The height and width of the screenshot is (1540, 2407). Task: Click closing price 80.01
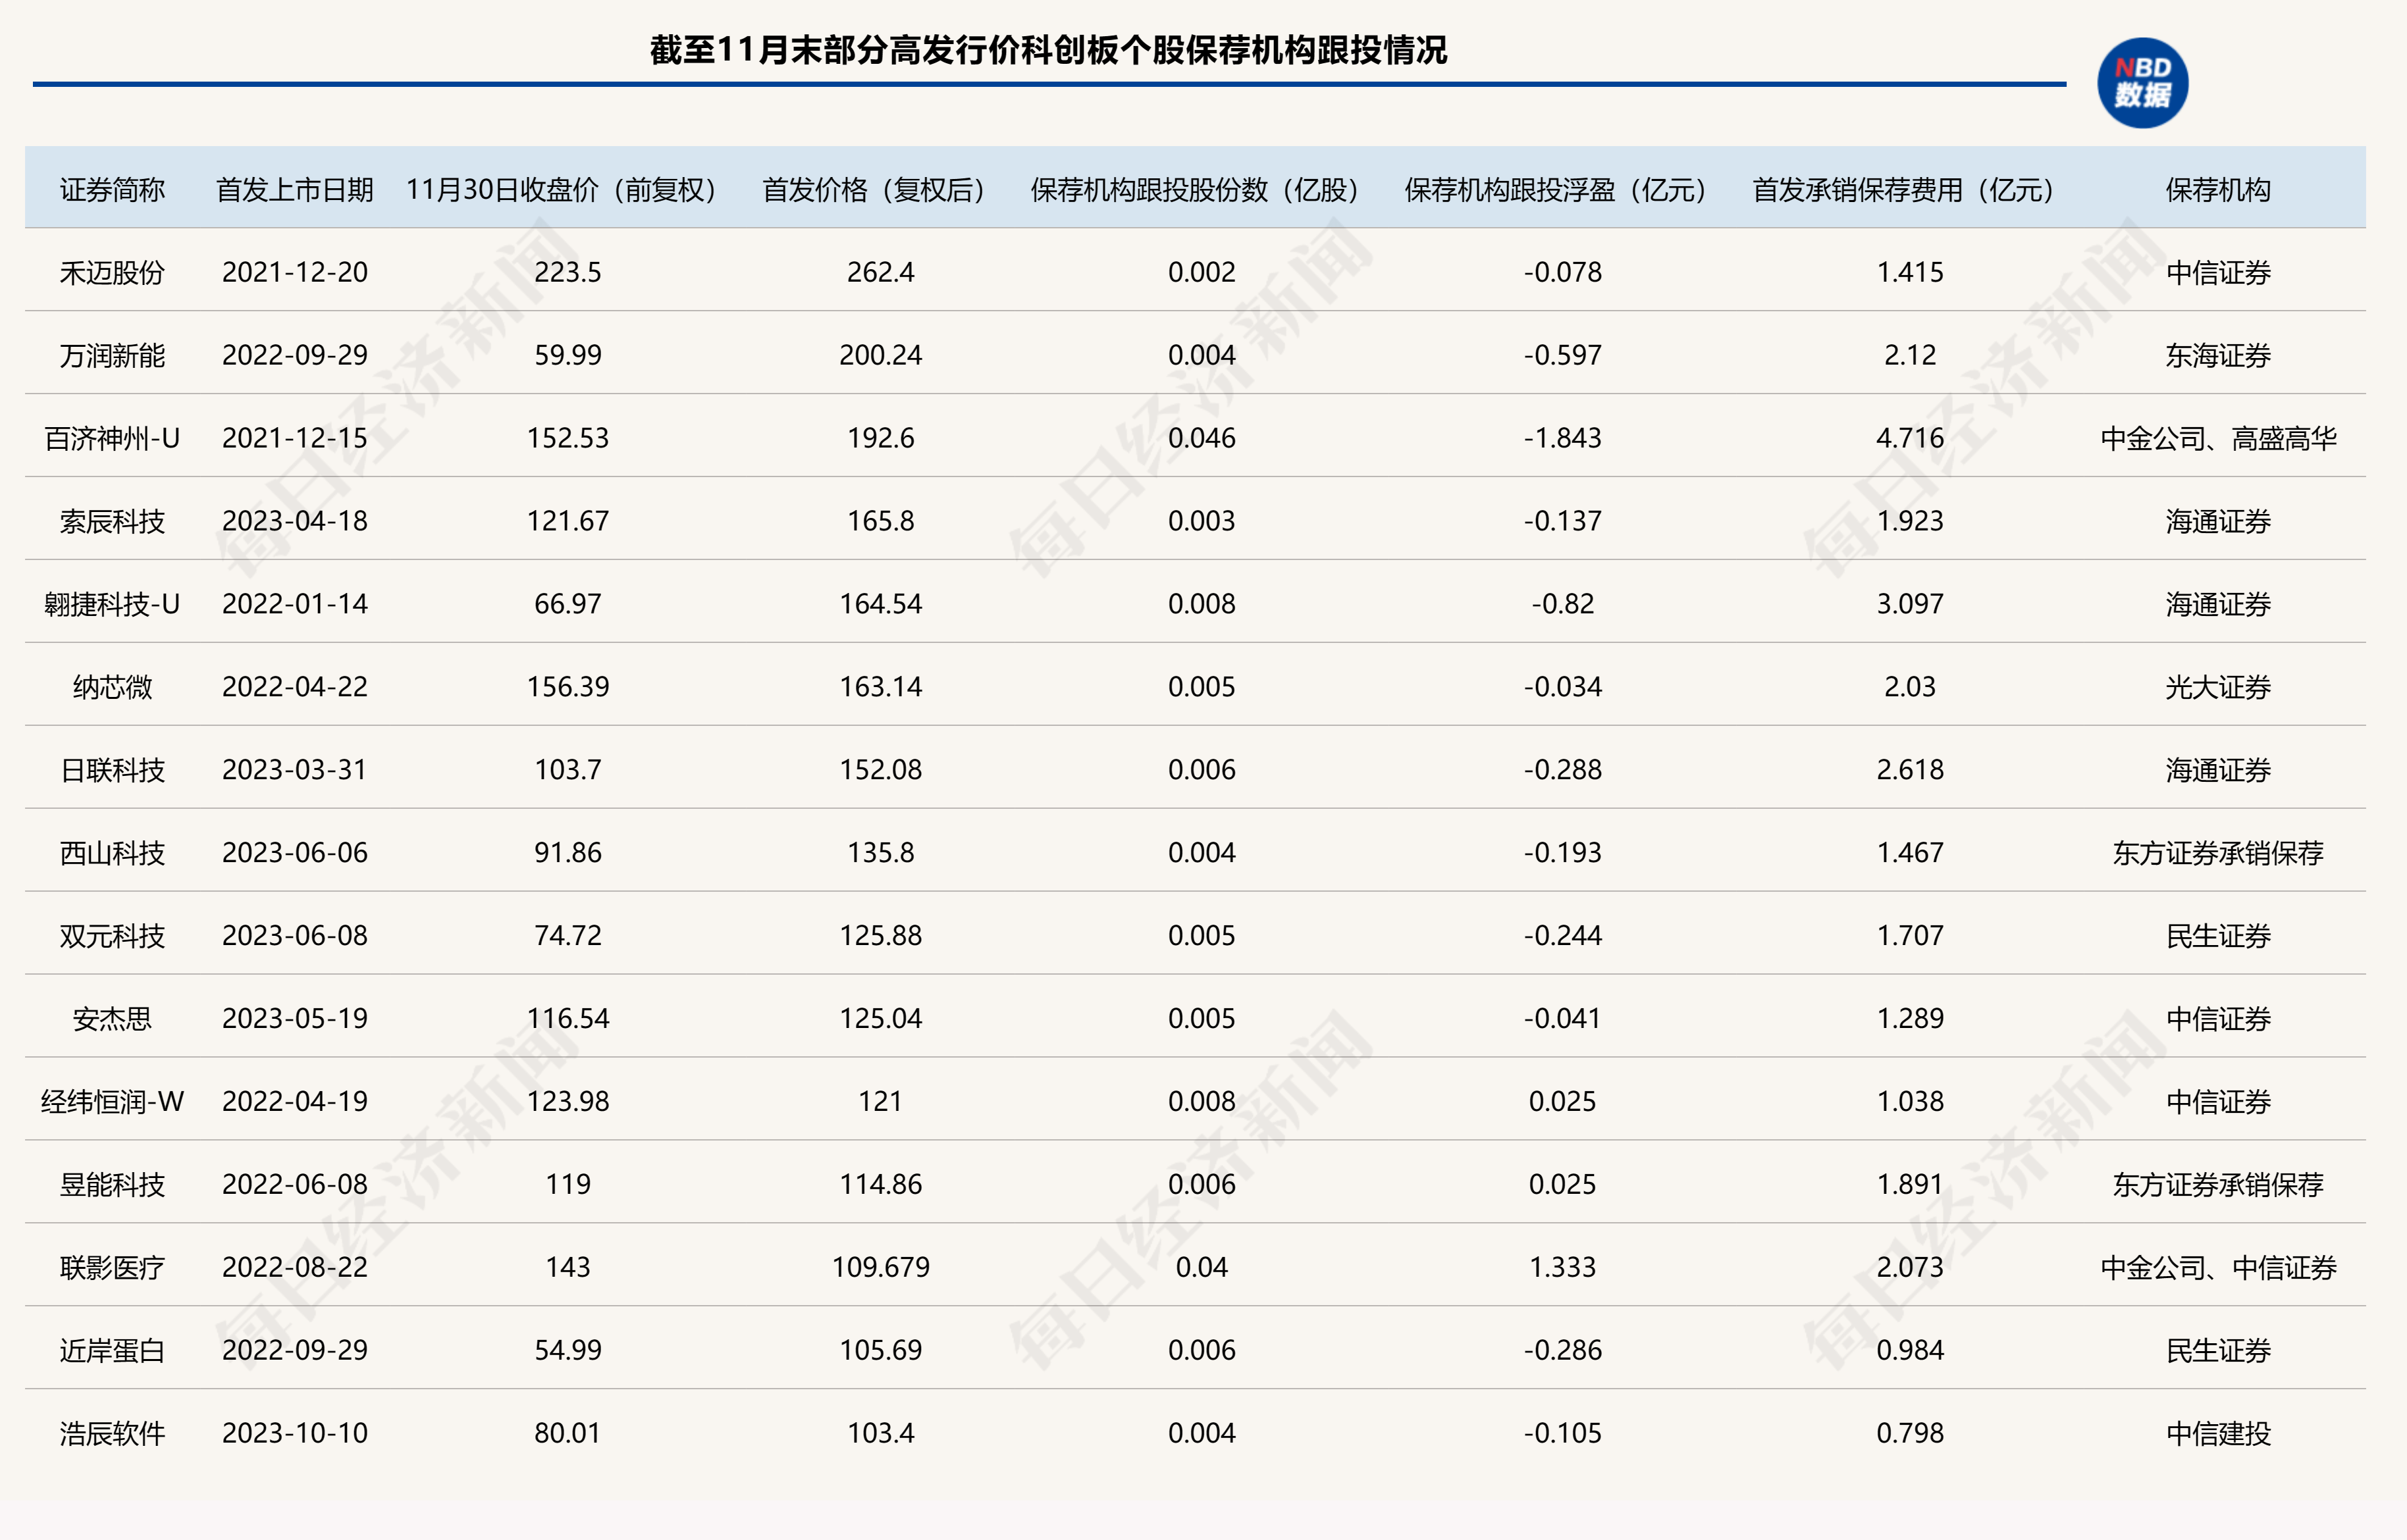pos(568,1433)
